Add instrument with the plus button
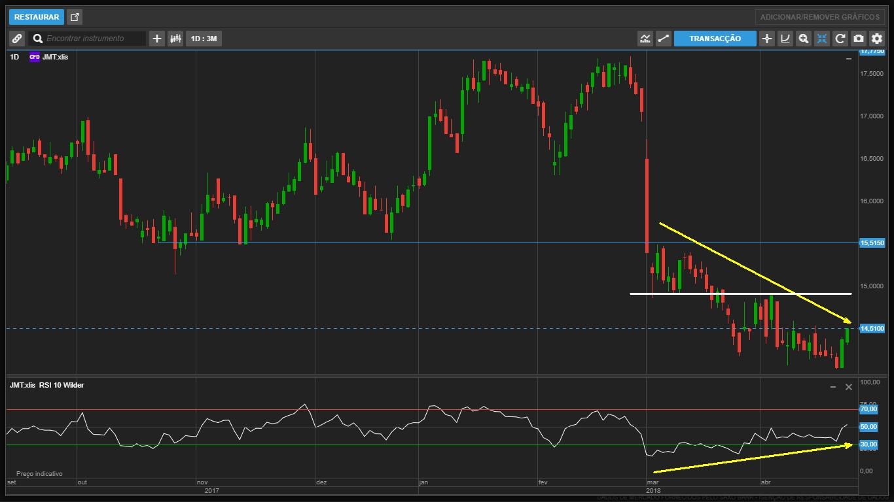This screenshot has width=894, height=502. tap(157, 39)
